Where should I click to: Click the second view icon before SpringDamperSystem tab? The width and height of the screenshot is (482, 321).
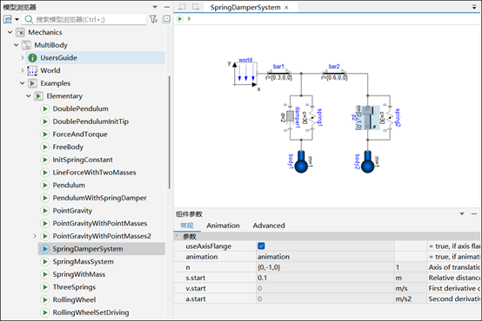pyautogui.click(x=196, y=7)
